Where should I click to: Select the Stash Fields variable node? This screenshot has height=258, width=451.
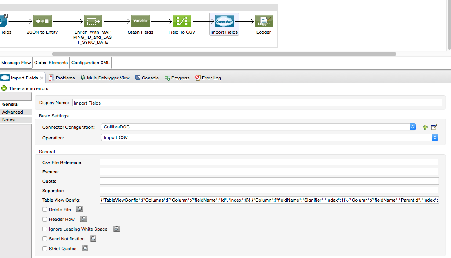140,21
